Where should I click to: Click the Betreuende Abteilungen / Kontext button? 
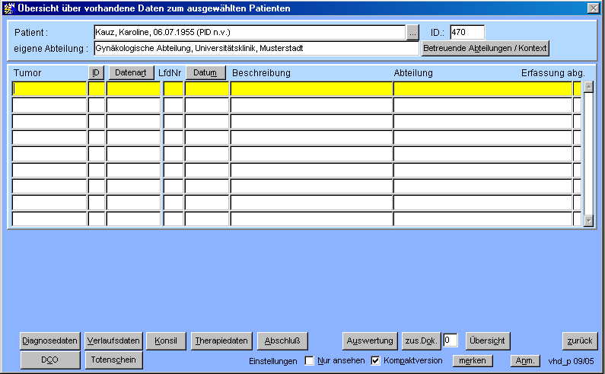pyautogui.click(x=485, y=48)
